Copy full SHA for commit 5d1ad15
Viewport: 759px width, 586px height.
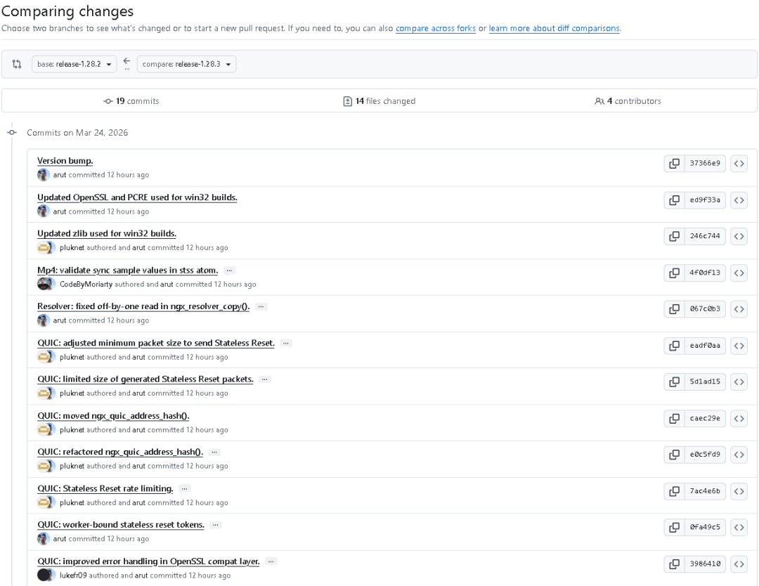coord(674,382)
